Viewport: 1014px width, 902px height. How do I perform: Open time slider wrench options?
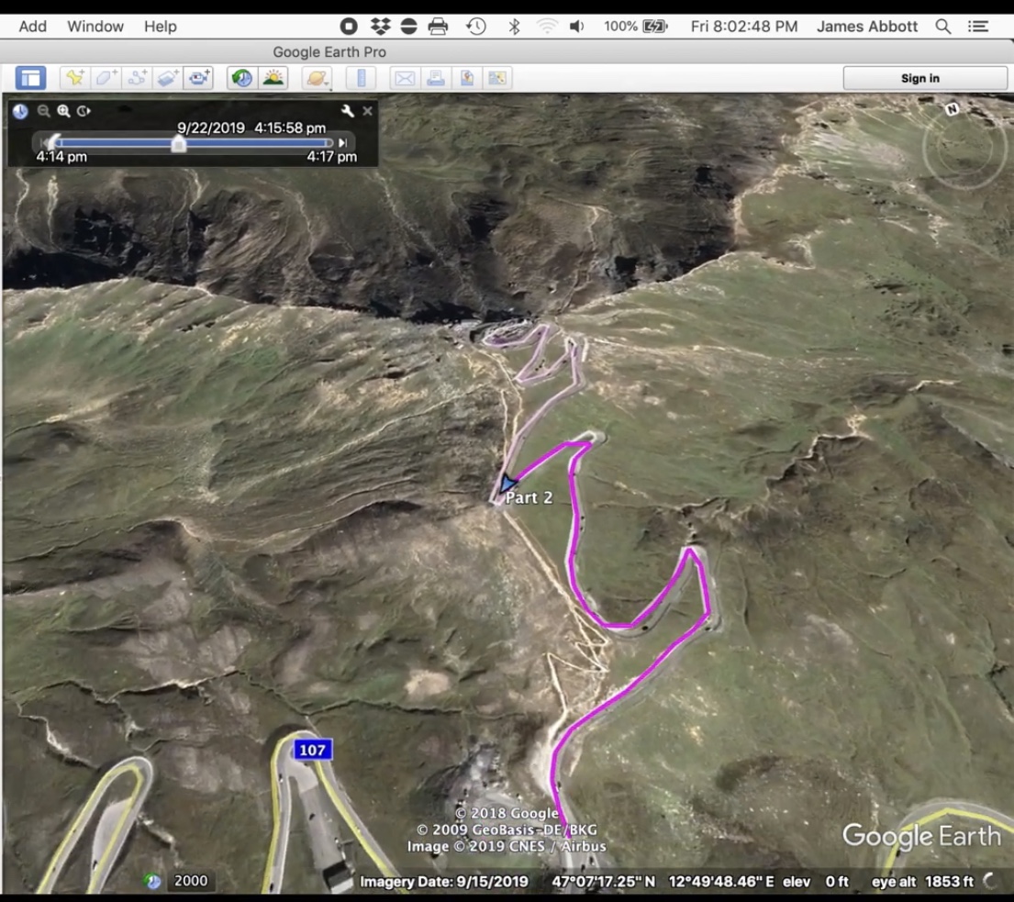tap(348, 111)
